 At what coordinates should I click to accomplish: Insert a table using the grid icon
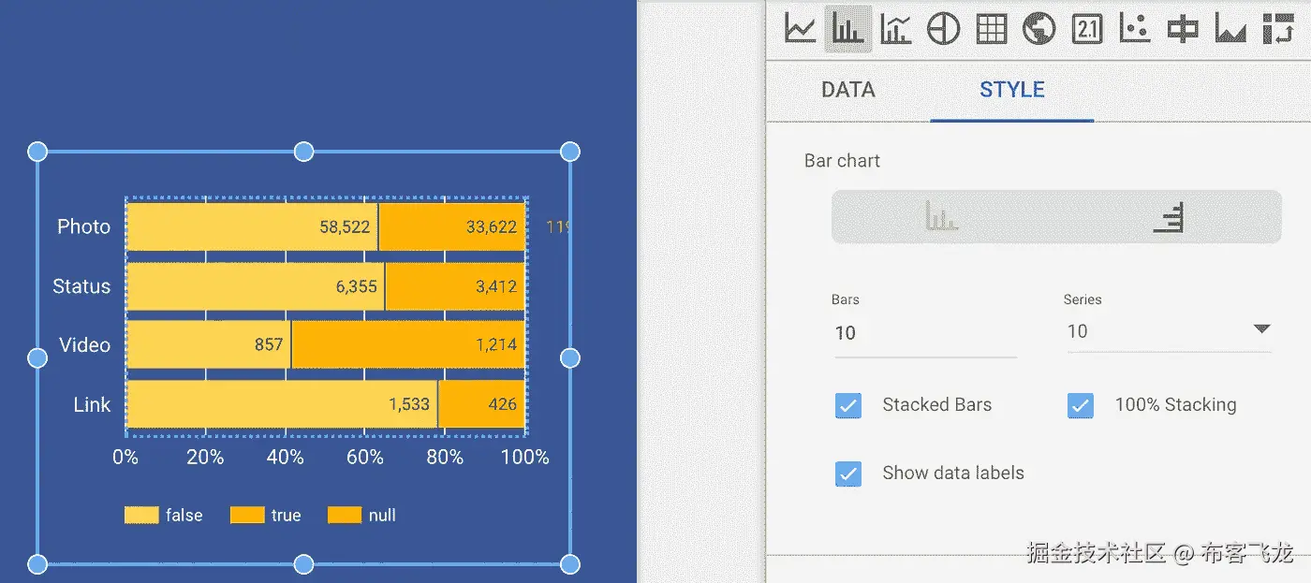pyautogui.click(x=992, y=29)
